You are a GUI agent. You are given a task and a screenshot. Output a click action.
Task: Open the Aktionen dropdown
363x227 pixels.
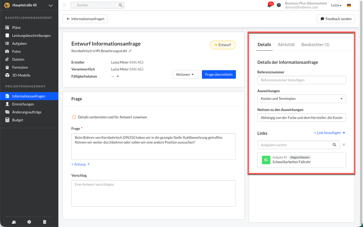pyautogui.click(x=185, y=74)
